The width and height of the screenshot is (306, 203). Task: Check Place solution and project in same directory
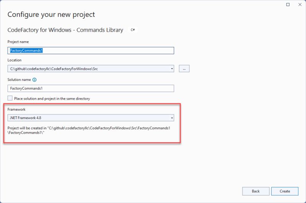click(x=10, y=98)
